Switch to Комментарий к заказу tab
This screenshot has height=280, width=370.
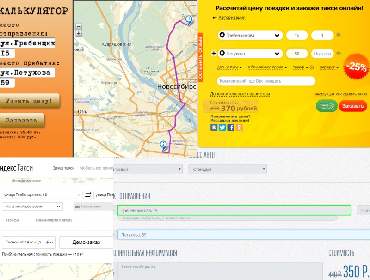point(54,220)
